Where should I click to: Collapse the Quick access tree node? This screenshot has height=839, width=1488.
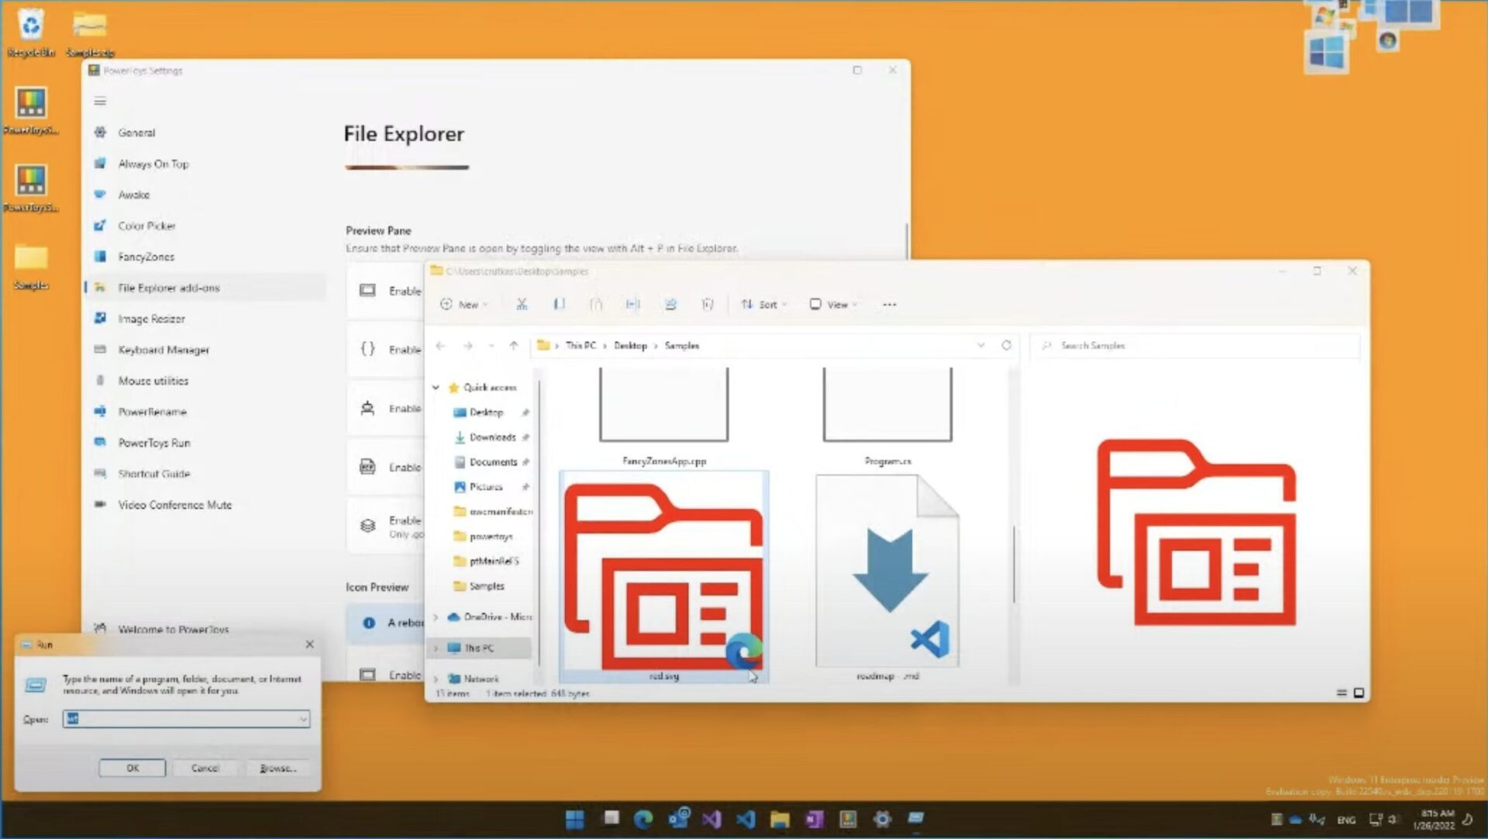(x=436, y=387)
